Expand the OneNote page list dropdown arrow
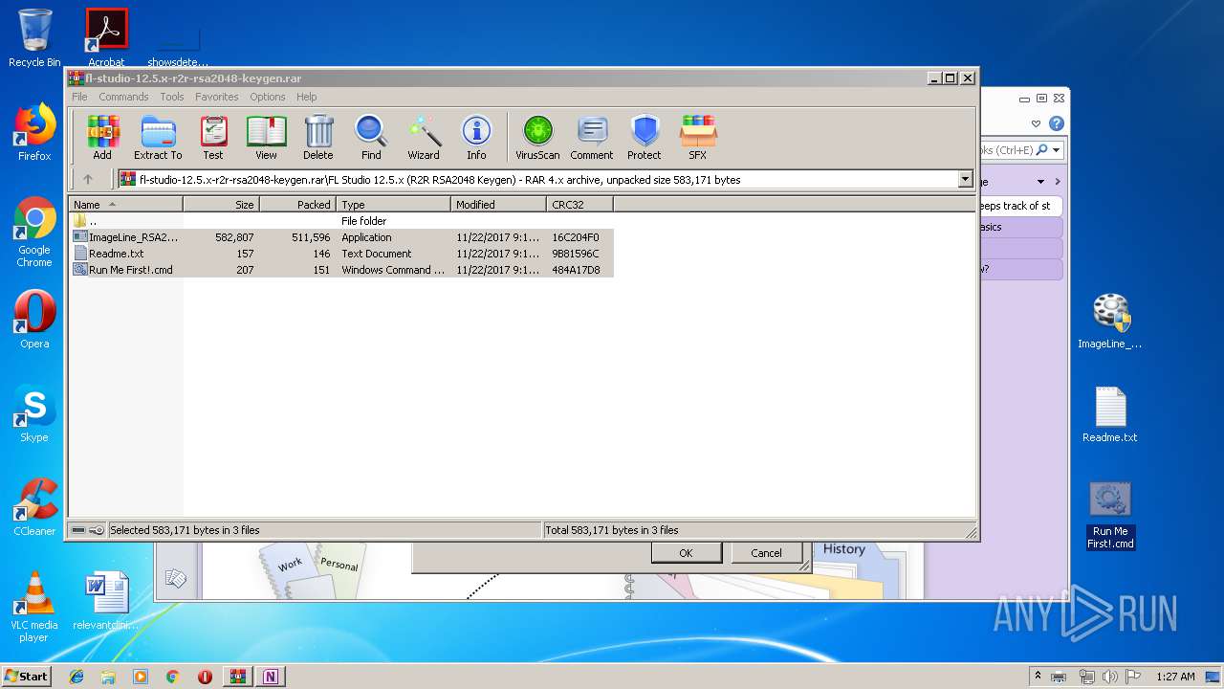 pyautogui.click(x=1040, y=181)
